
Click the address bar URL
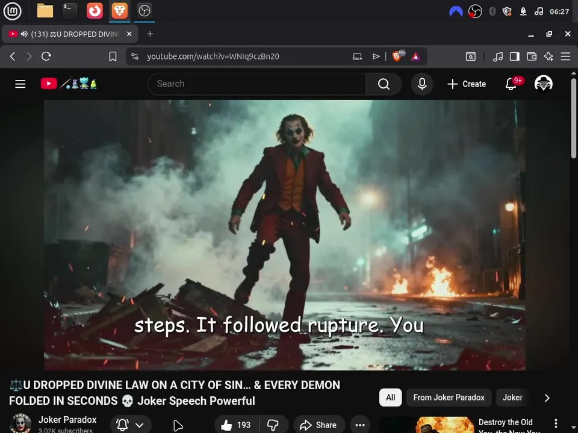pos(213,57)
